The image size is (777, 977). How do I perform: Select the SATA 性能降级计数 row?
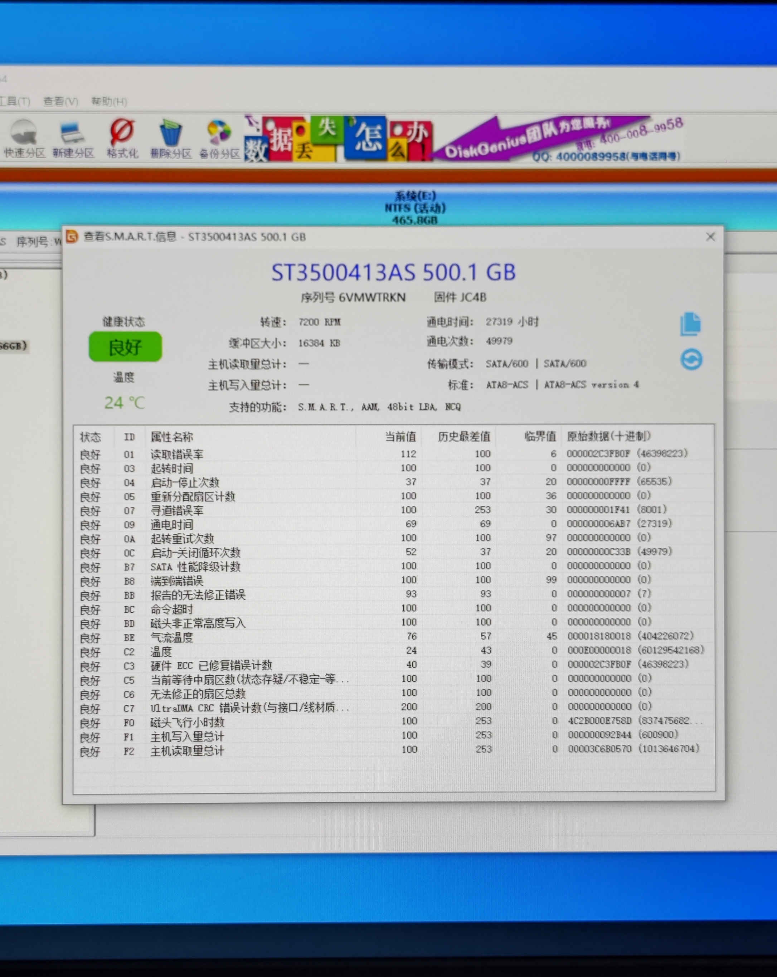point(394,567)
